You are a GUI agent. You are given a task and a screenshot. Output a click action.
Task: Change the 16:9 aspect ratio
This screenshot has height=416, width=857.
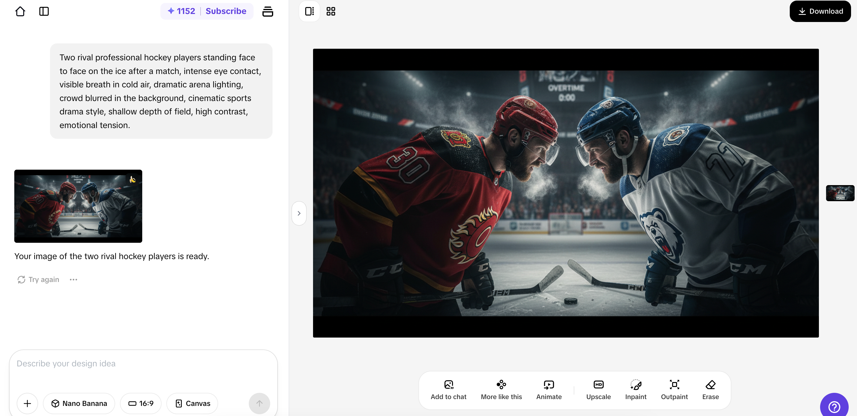coord(141,403)
